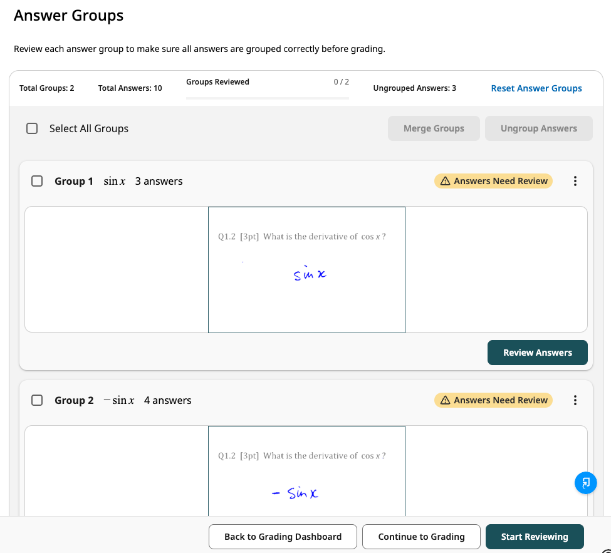Open Group 2 −sin x answer thumbnail
Image resolution: width=611 pixels, height=553 pixels.
(x=306, y=471)
